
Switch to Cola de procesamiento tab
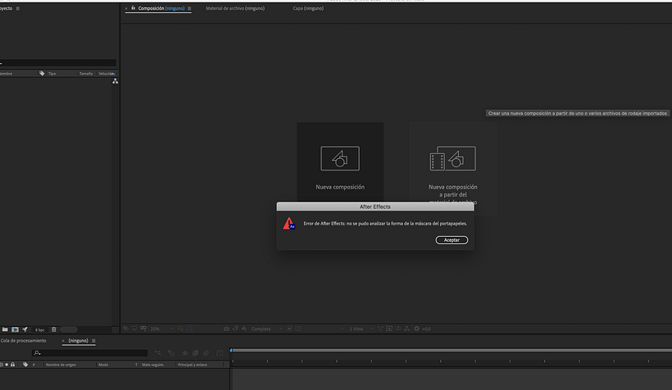coord(23,341)
